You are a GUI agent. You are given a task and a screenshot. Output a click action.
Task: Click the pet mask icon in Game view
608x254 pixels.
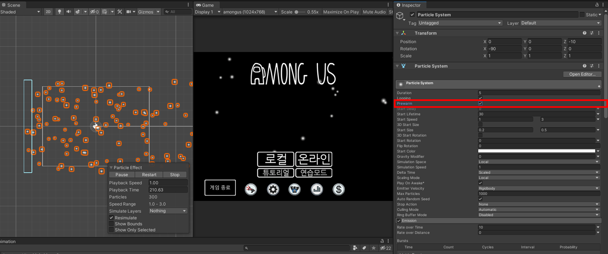pos(295,189)
